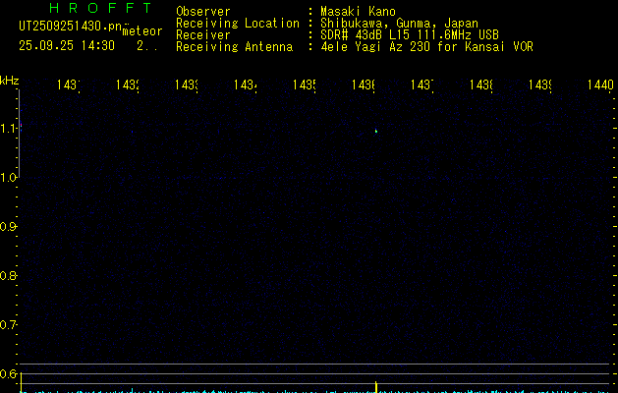
Task: Click the 4ele Yagi Kansai VOR antenna text
Action: (x=426, y=46)
